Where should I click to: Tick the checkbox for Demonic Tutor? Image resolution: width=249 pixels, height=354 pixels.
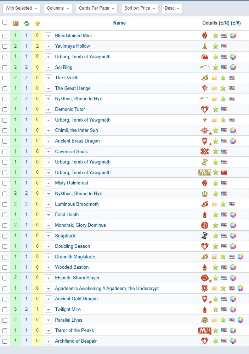click(x=5, y=109)
